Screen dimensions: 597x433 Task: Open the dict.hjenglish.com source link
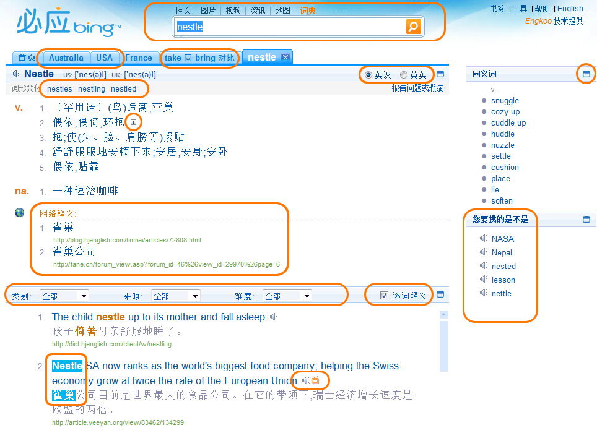click(x=112, y=344)
